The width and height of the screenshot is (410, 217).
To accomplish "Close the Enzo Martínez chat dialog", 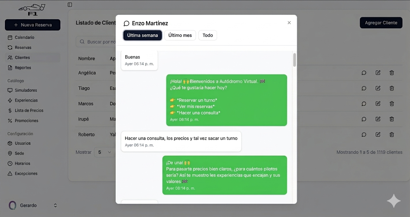I will point(289,23).
